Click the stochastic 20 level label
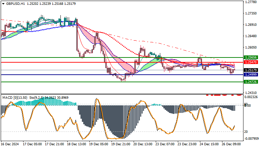The width and height of the screenshot is (259, 148). [246, 132]
